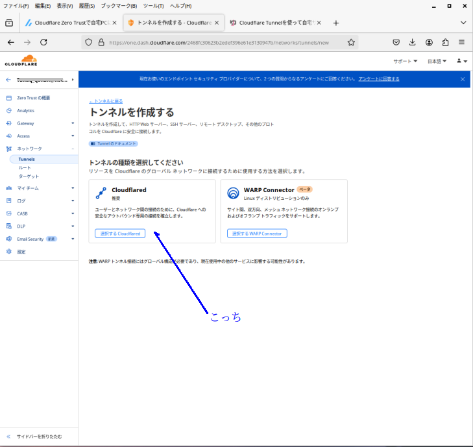Screen dimensions: 473x447
Task: Open the Analytics sidebar item
Action: [26, 110]
